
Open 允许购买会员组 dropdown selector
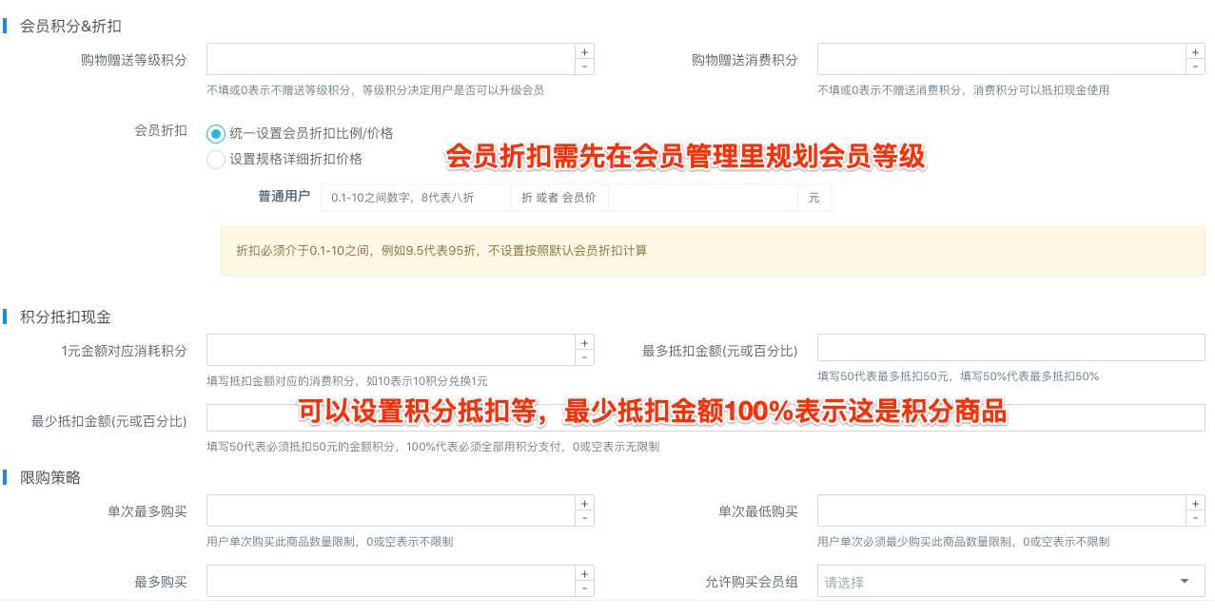[999, 582]
